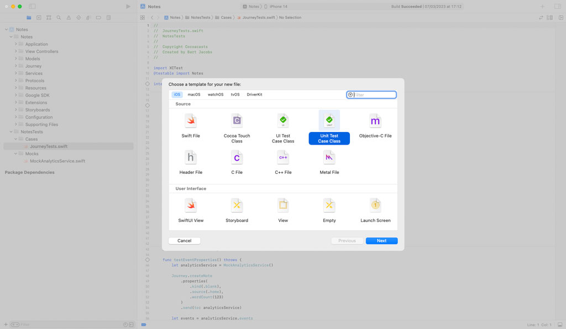Select the Swift File template icon

pos(191,121)
